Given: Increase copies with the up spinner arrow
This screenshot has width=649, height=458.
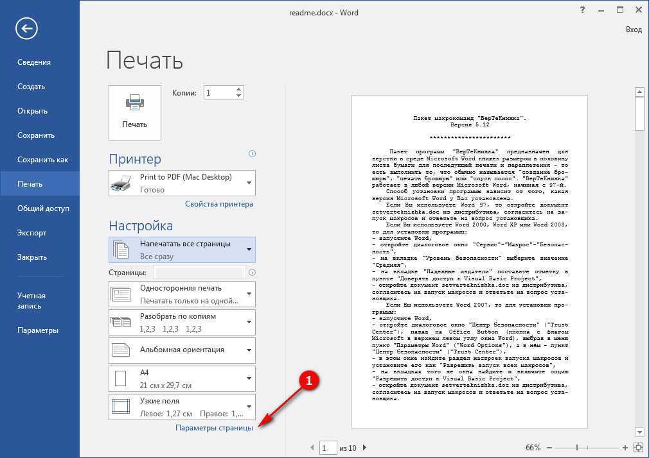Looking at the screenshot, I should (x=239, y=89).
